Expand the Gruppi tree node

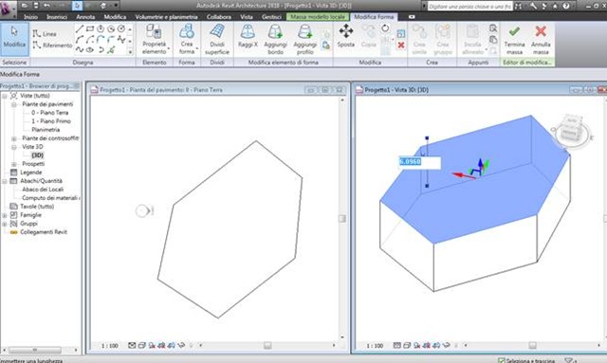click(5, 224)
